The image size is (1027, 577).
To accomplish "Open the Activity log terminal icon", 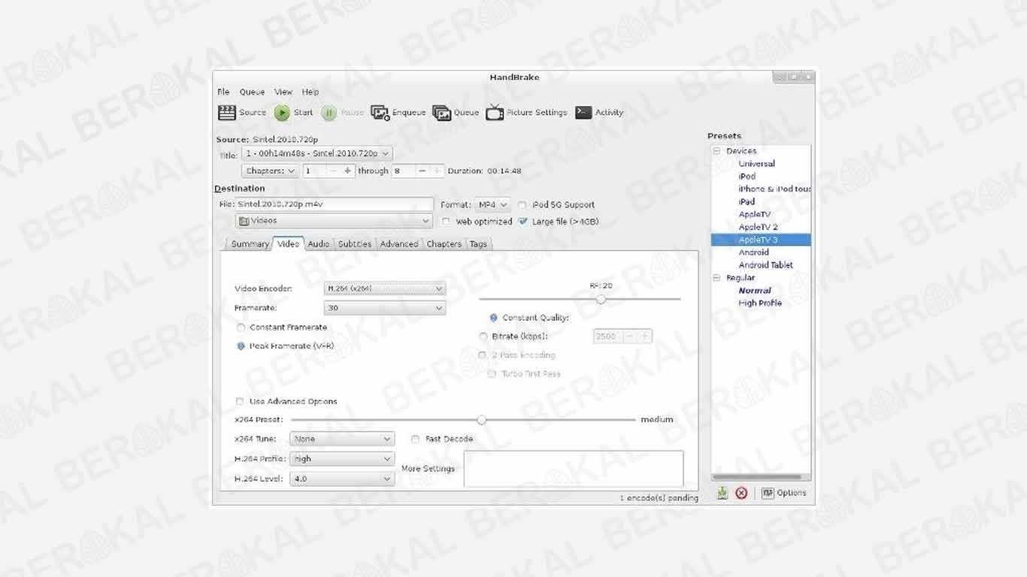I will (583, 113).
